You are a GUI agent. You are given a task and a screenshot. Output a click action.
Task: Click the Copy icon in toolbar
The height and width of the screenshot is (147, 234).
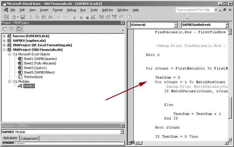tap(37, 17)
